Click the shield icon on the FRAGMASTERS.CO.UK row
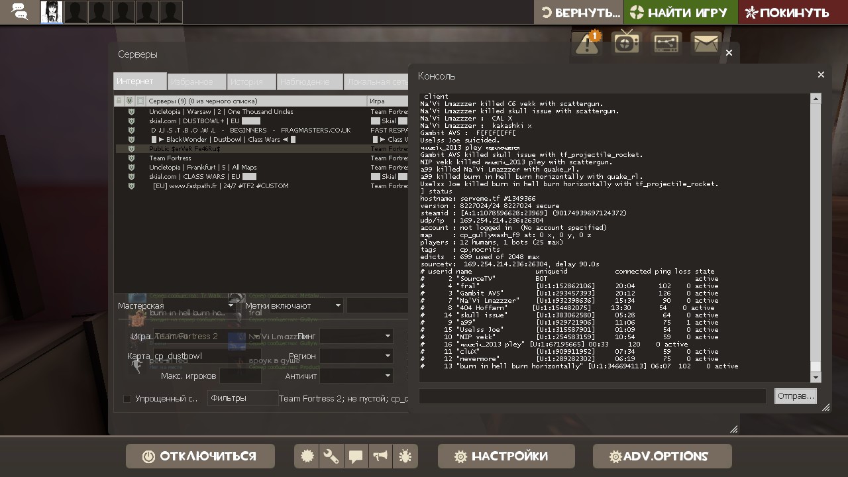Image resolution: width=848 pixels, height=477 pixels. [x=131, y=131]
